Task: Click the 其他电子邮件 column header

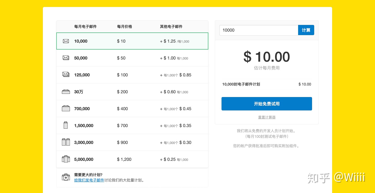Action: point(171,27)
